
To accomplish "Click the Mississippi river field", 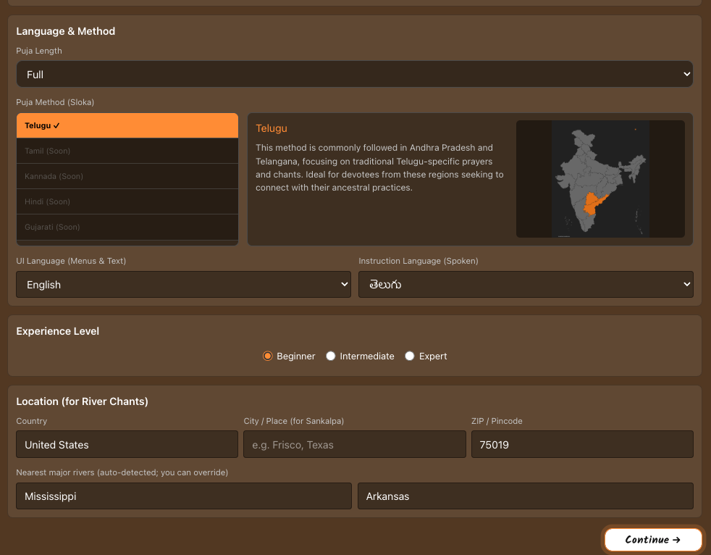I will [x=184, y=496].
